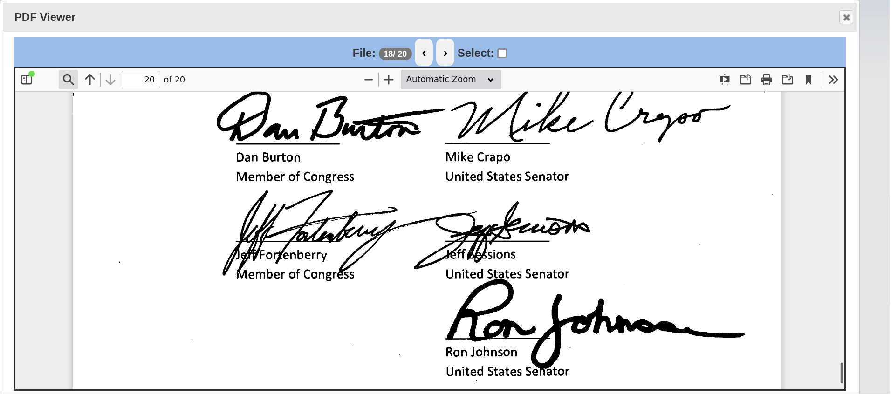Open the Automatic Zoom dropdown
This screenshot has width=891, height=394.
[x=451, y=80]
